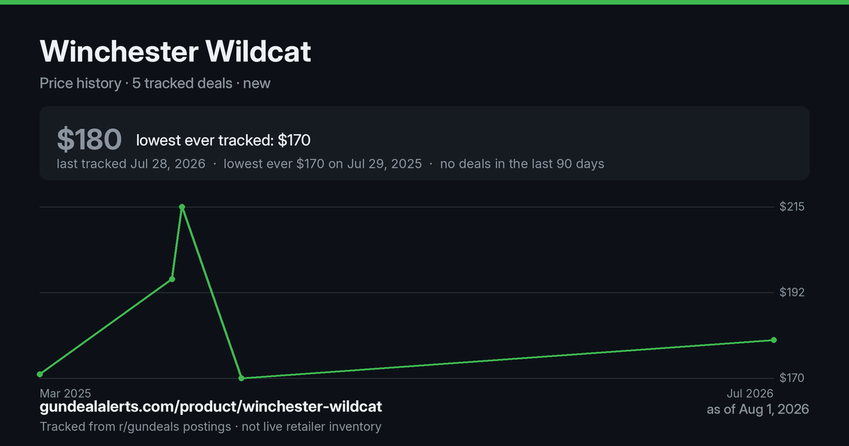Click the 'lowest ever tracked: $170' text
This screenshot has height=446, width=849.
(223, 140)
